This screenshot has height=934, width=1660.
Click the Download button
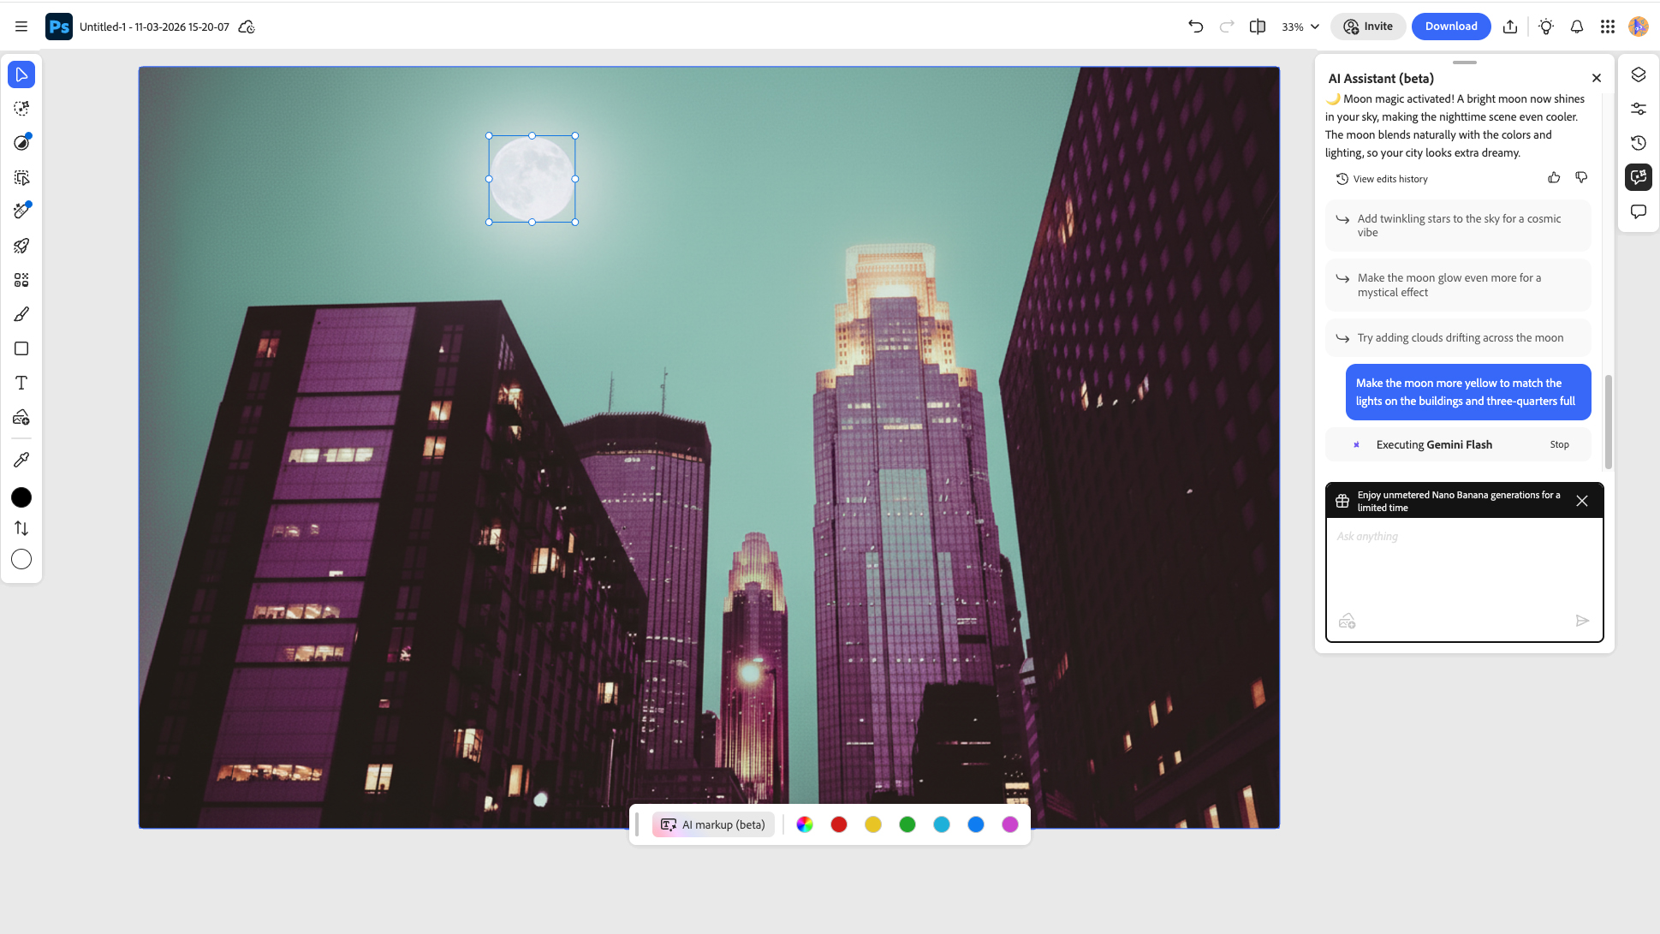click(1451, 27)
